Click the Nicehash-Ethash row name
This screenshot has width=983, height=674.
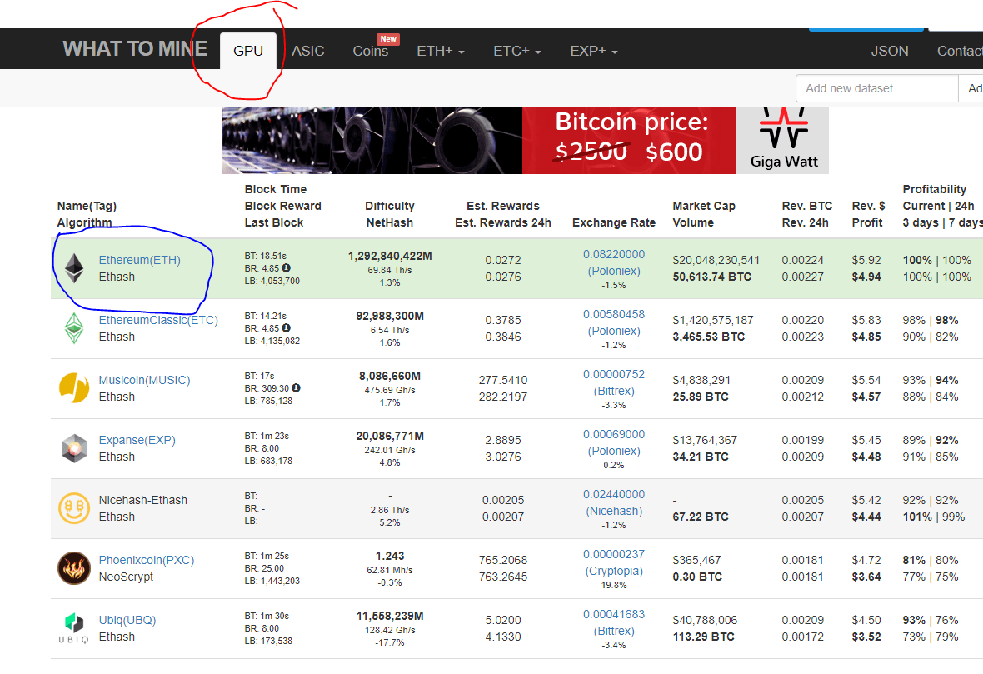click(143, 501)
